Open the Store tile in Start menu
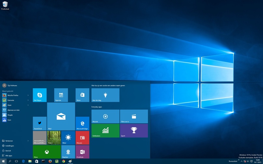The image size is (263, 164). coord(82,95)
